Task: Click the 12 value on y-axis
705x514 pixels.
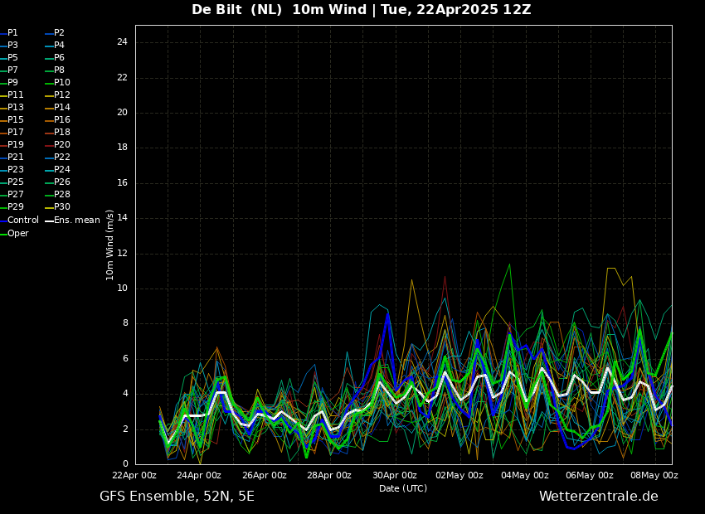Action: click(122, 254)
